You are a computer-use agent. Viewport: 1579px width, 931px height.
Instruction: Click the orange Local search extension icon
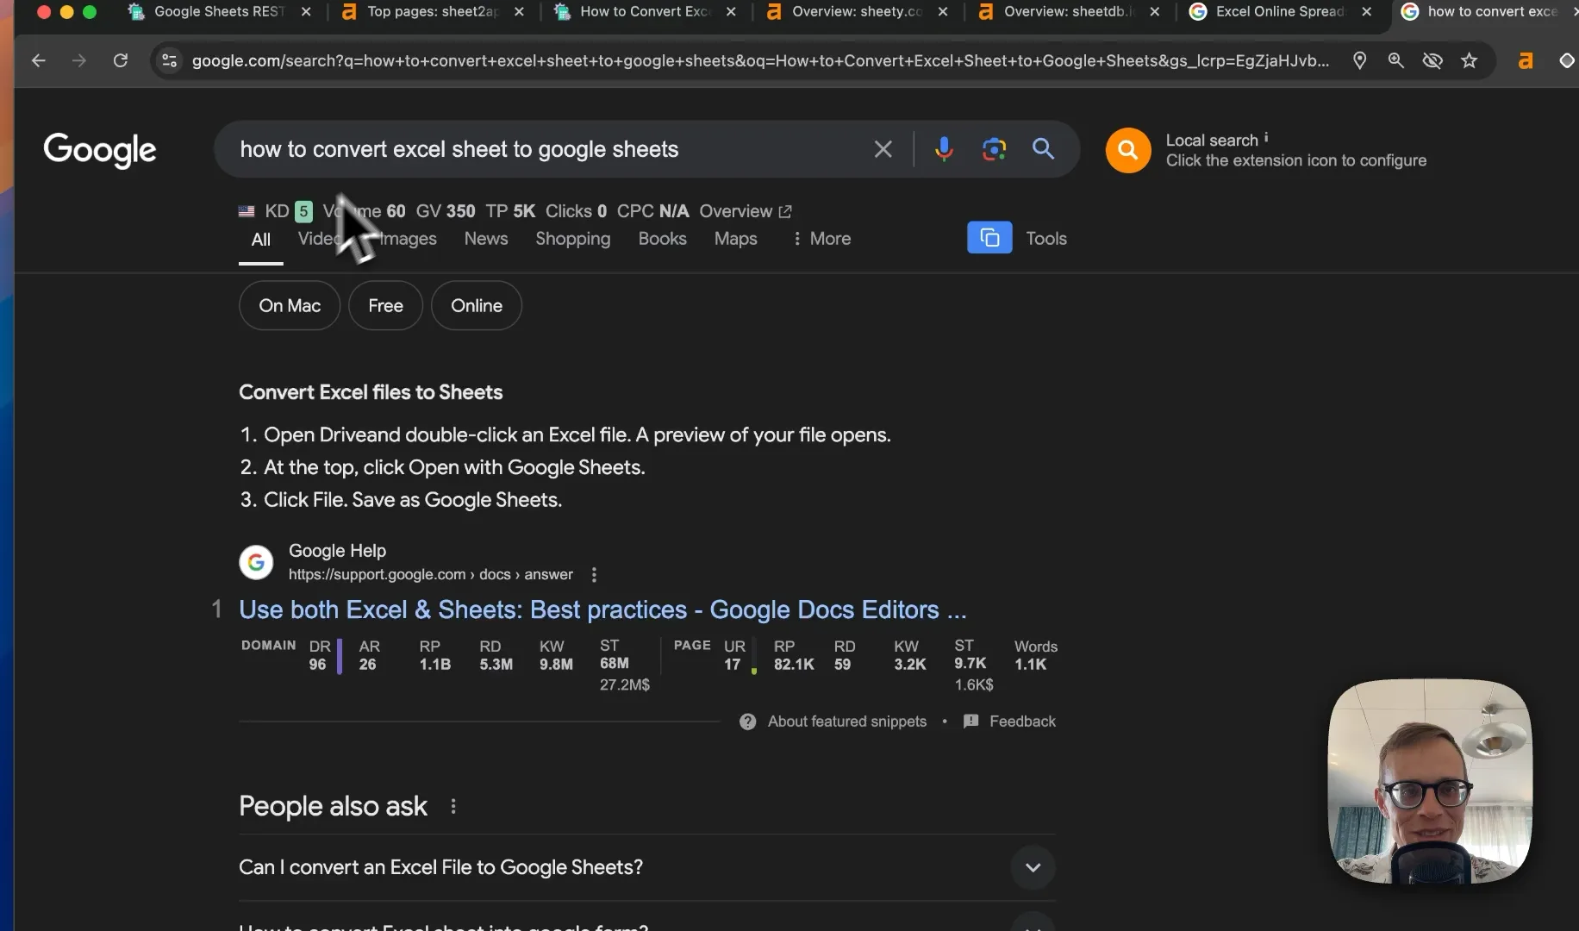1127,150
